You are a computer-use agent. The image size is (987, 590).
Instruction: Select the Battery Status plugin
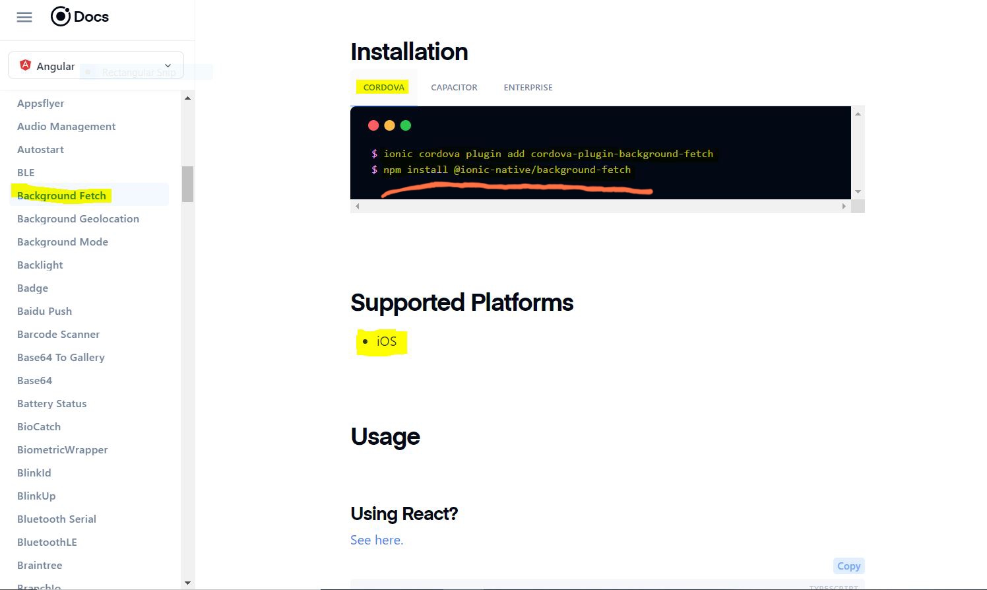pyautogui.click(x=51, y=403)
